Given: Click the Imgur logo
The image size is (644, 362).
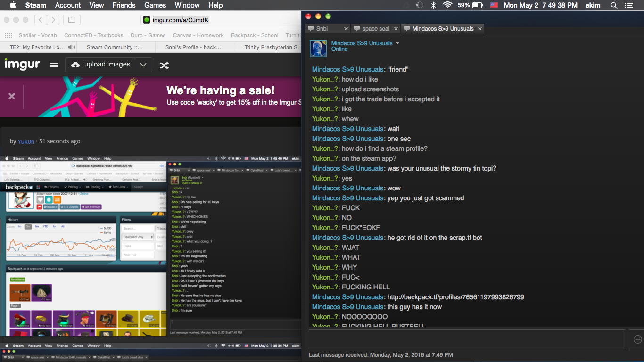Looking at the screenshot, I should pyautogui.click(x=22, y=65).
